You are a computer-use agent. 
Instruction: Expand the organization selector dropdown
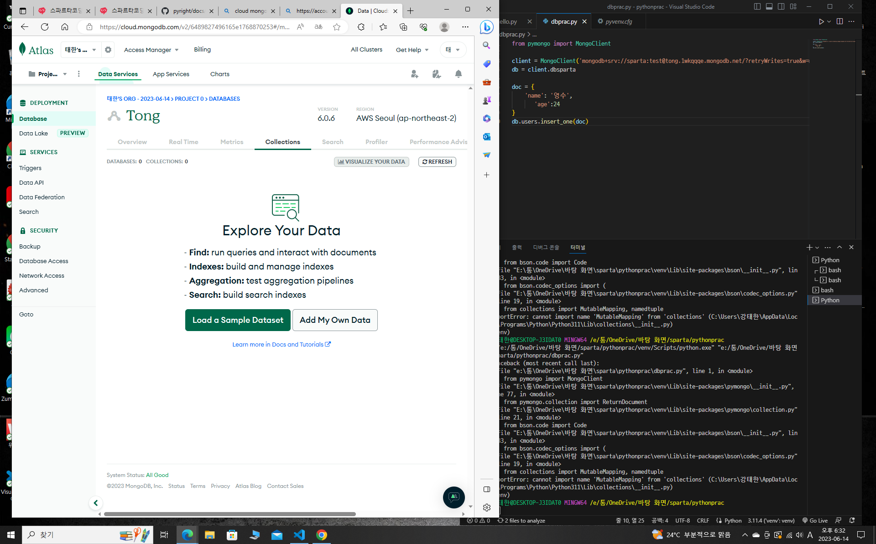click(80, 50)
